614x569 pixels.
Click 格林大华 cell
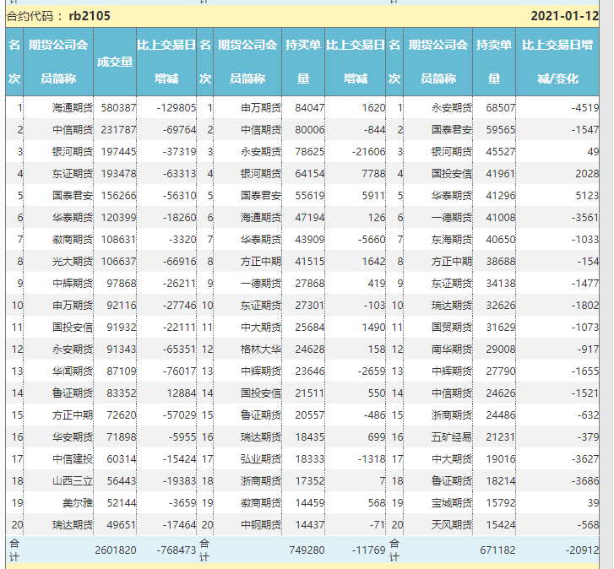[x=261, y=349]
